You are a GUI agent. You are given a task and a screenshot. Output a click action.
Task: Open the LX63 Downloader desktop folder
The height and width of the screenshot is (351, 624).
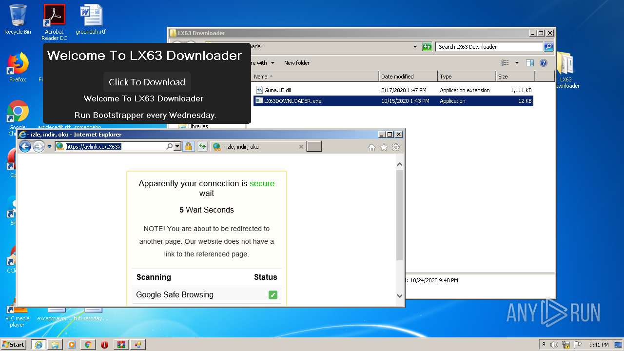coord(565,70)
